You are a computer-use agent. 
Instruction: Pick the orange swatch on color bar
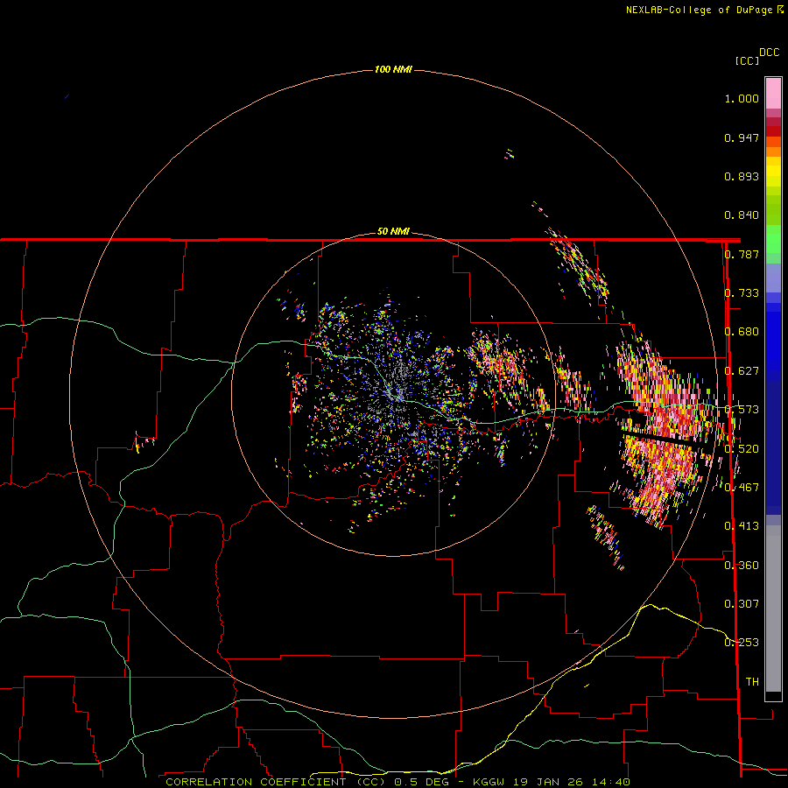point(773,151)
